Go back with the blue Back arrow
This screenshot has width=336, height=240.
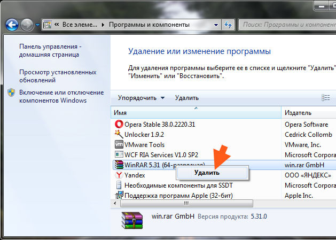12,25
